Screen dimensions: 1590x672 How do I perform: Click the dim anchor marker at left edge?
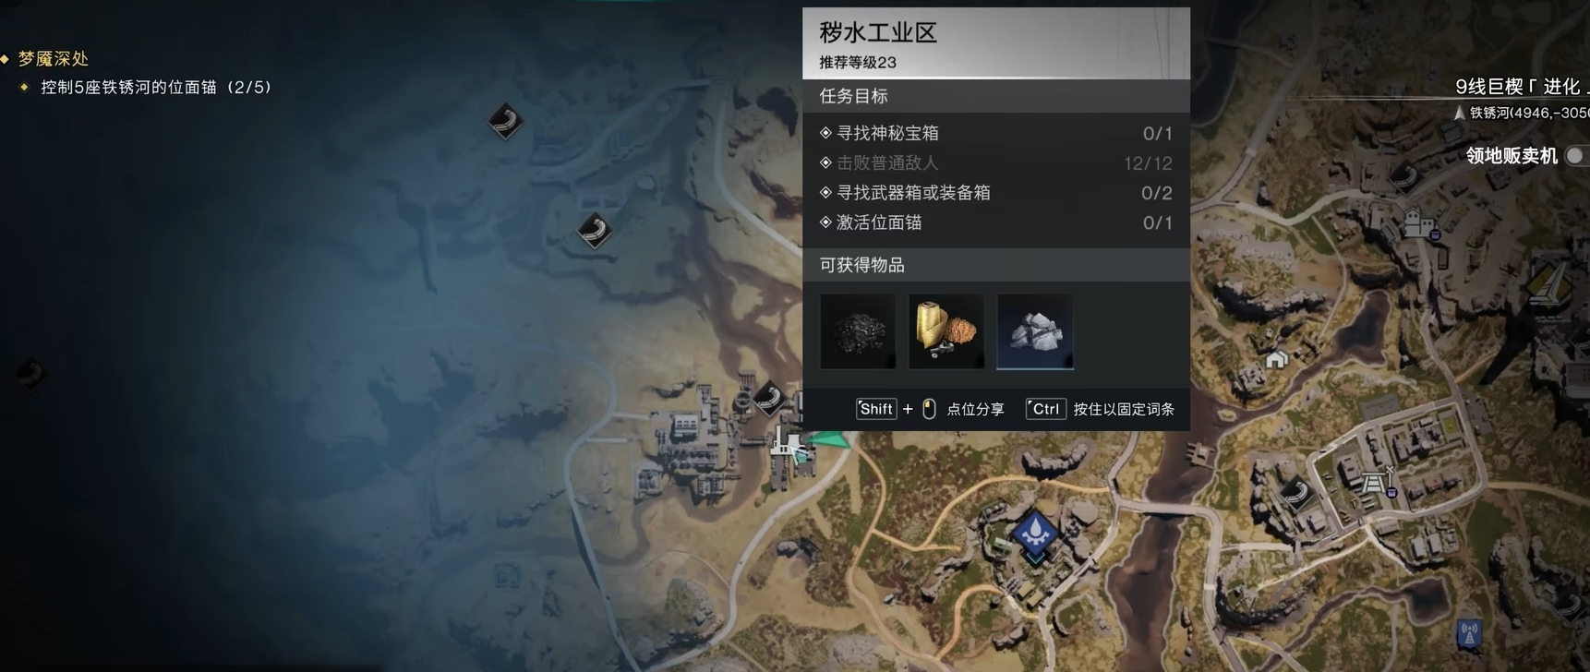tap(30, 374)
